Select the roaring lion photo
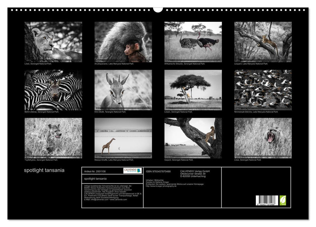The height and width of the screenshot is (227, 316). point(263,138)
